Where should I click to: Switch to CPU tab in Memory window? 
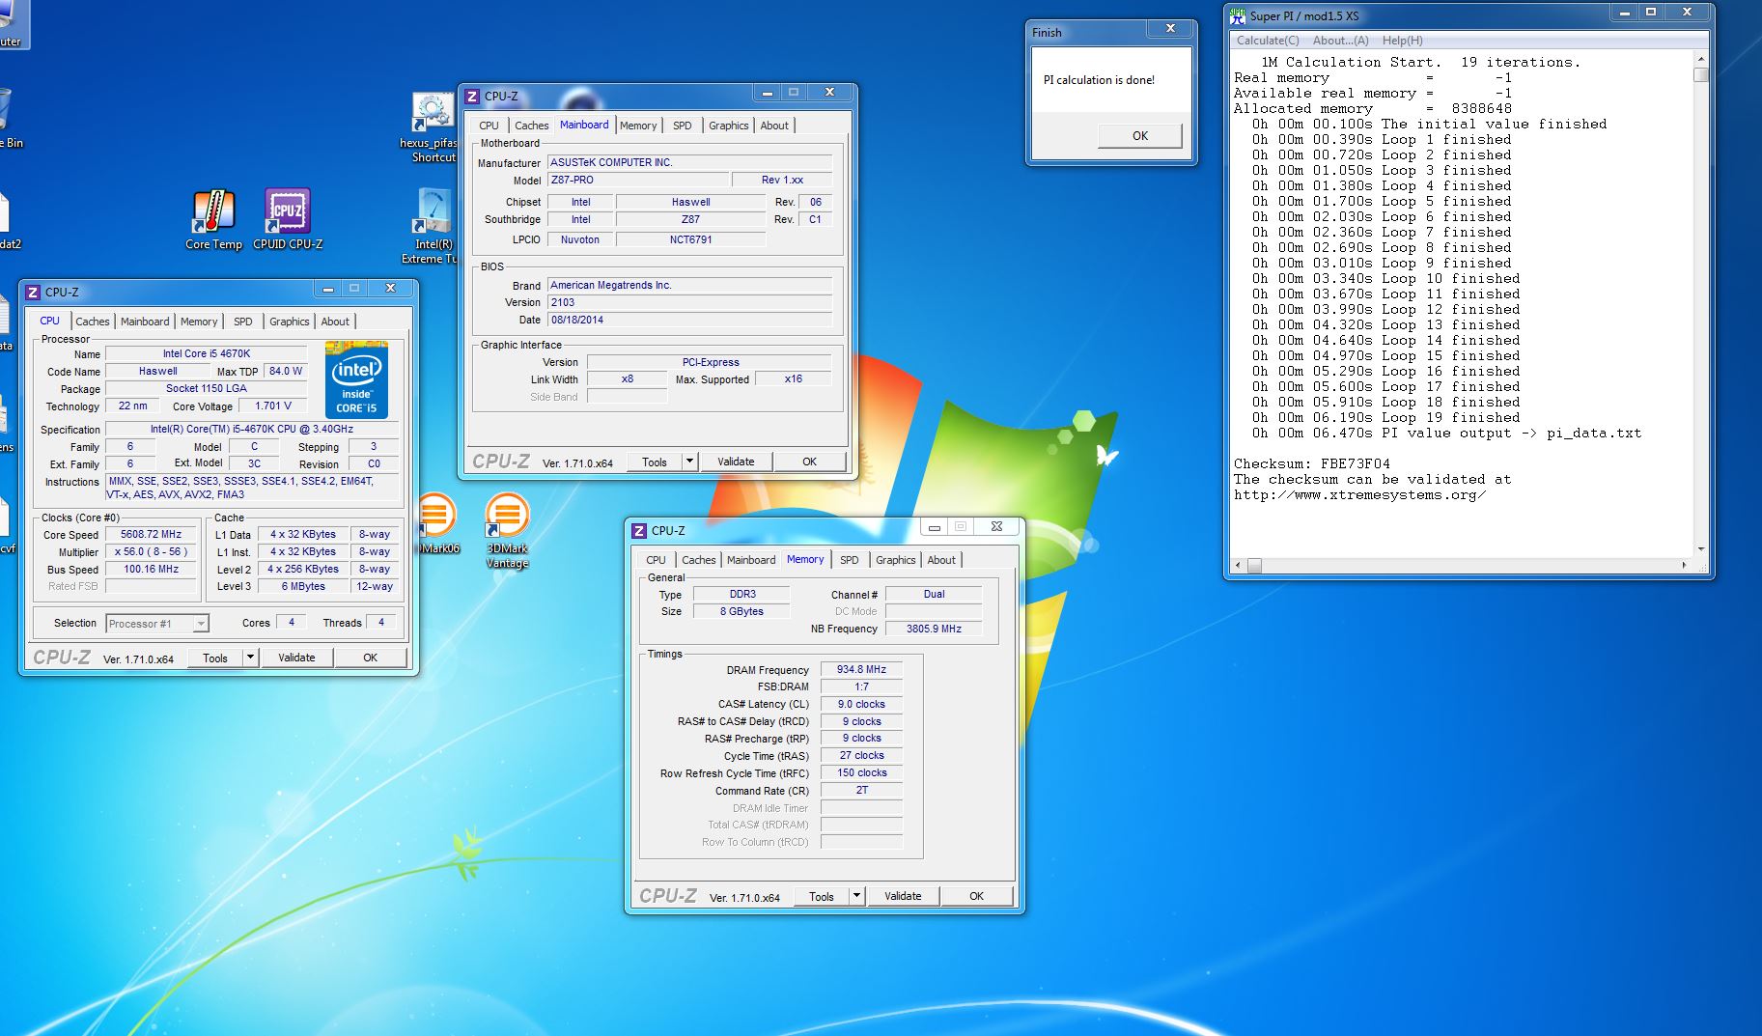click(x=656, y=560)
